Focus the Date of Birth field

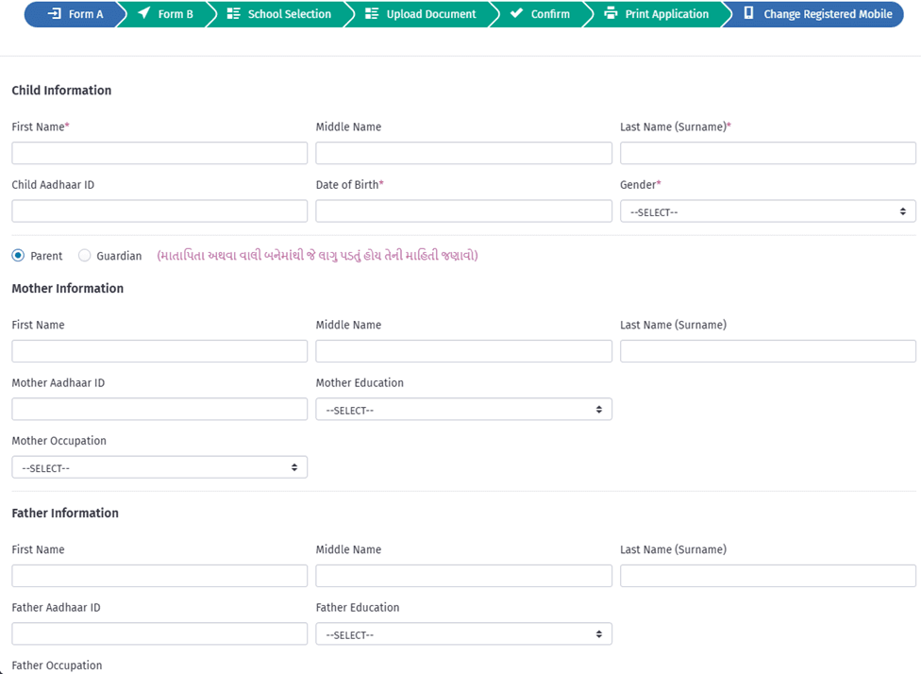463,211
